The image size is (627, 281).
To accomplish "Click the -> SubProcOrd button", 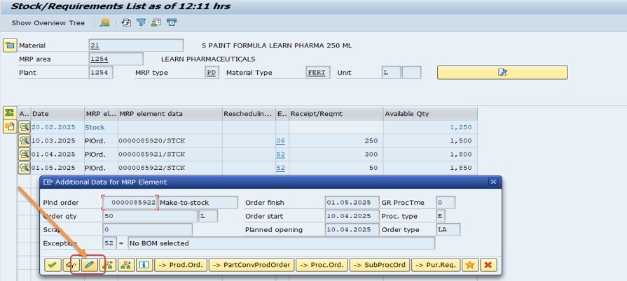I will (380, 265).
